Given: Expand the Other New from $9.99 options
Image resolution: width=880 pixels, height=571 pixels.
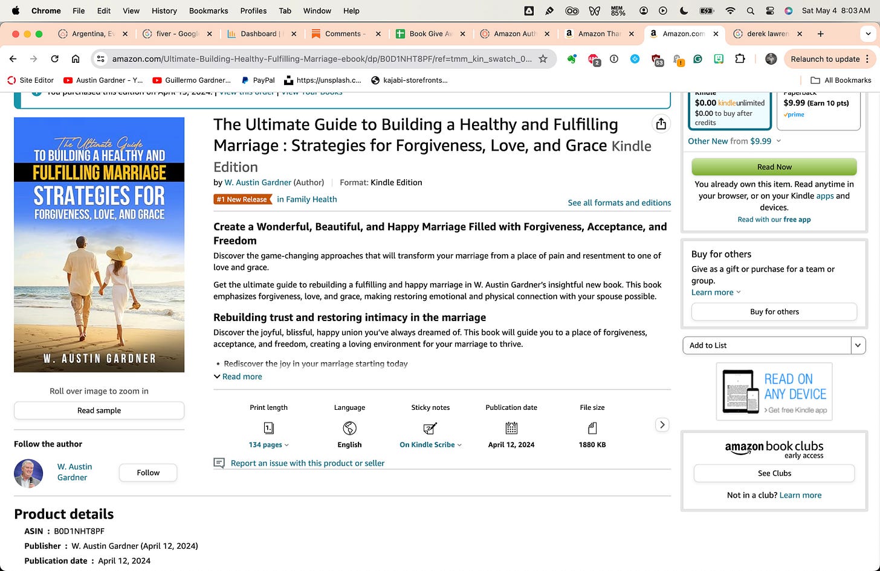Looking at the screenshot, I should [x=734, y=141].
